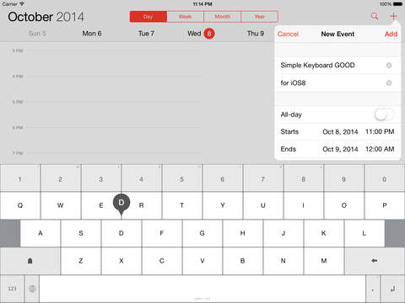Clear the 'for iOS8' location field
The height and width of the screenshot is (303, 405).
click(x=389, y=82)
